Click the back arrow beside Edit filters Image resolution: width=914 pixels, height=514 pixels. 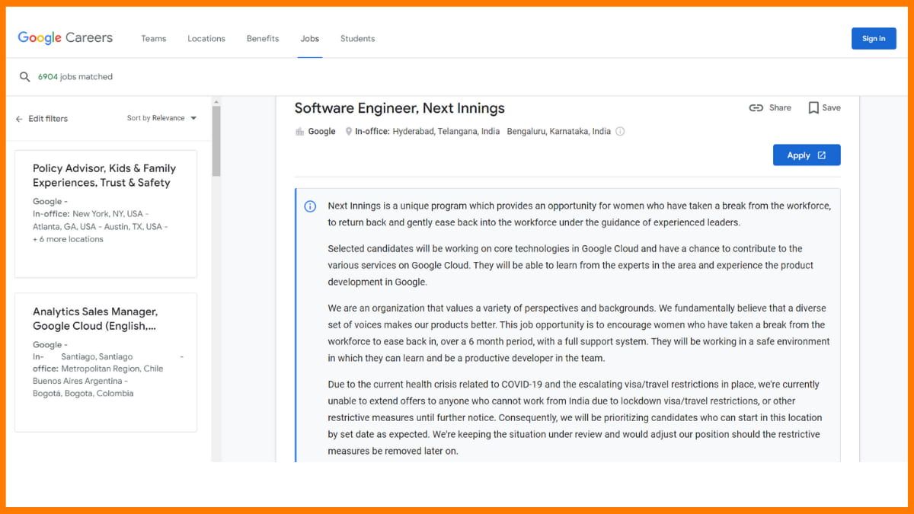18,119
